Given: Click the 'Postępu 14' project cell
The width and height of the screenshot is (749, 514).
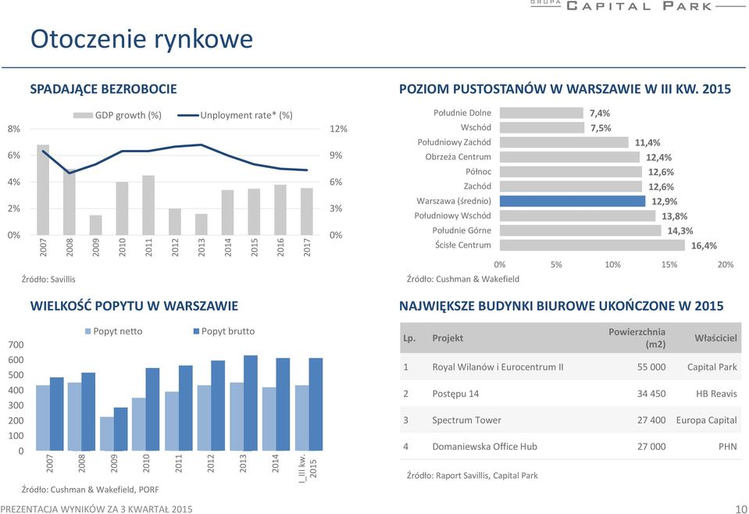Looking at the screenshot, I should [x=455, y=394].
